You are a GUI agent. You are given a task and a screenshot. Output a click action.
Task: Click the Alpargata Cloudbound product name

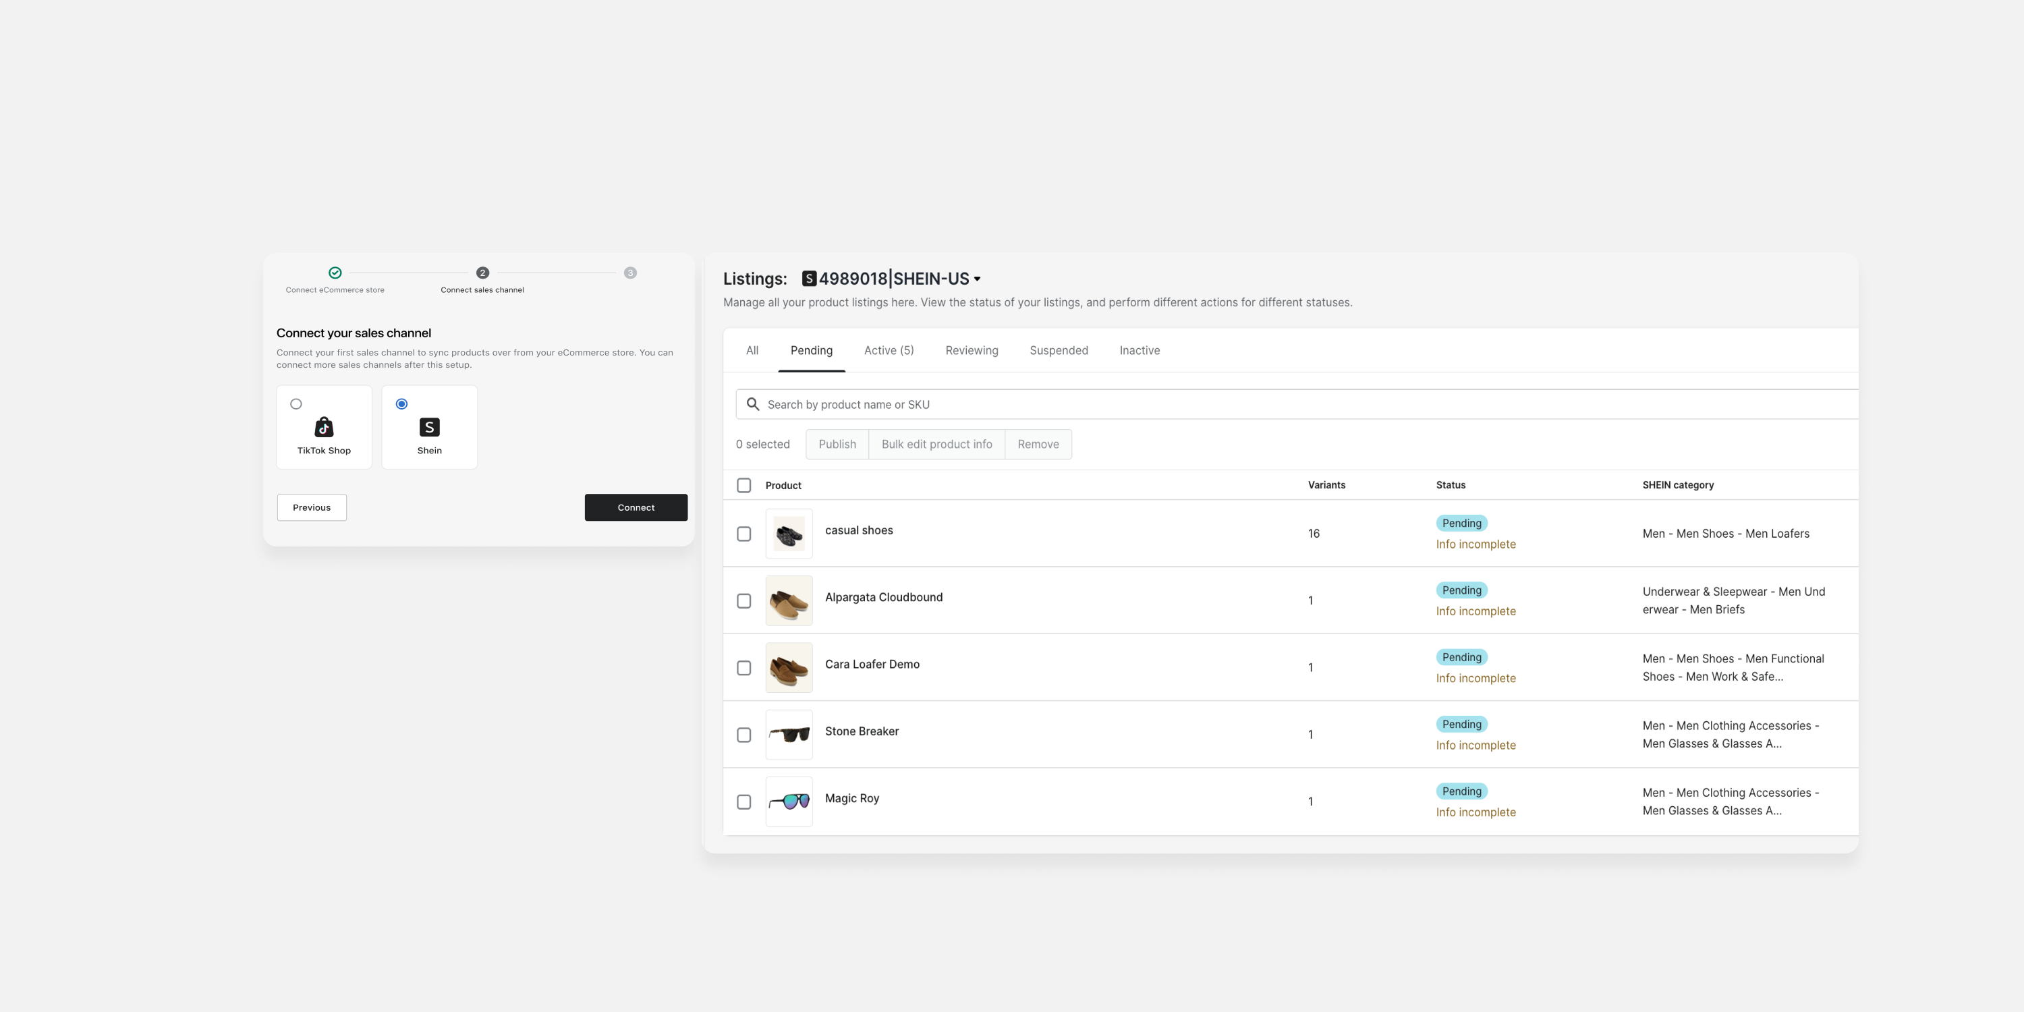(x=884, y=597)
